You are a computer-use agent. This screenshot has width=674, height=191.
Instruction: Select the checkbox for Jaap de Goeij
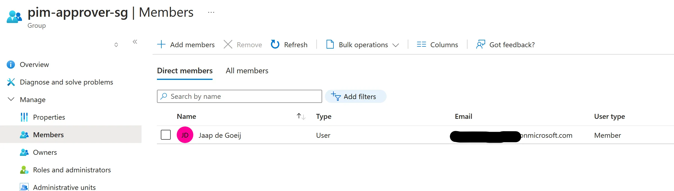tap(166, 135)
